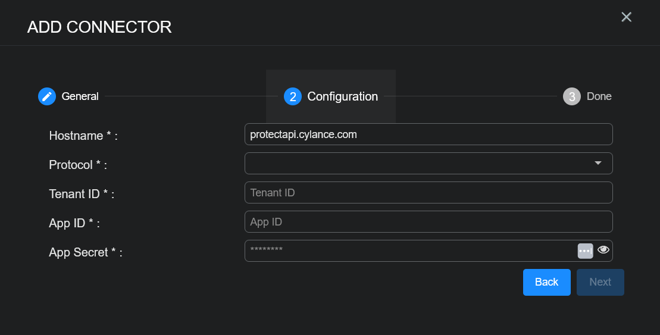Click the step 3 number circle
The image size is (660, 335).
[x=571, y=96]
